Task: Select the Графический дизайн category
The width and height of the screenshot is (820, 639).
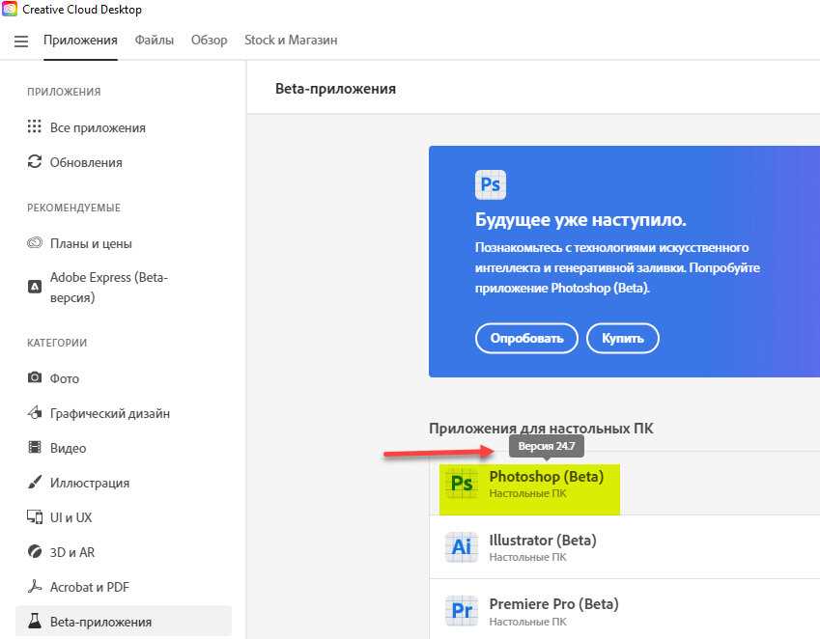Action: click(x=110, y=413)
